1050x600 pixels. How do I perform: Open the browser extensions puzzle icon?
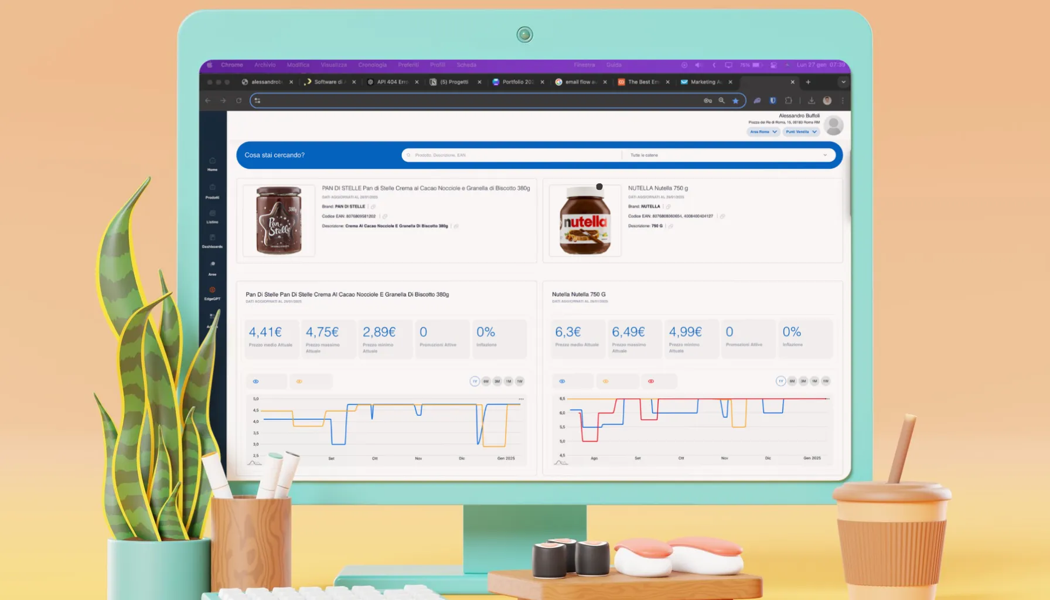coord(788,101)
